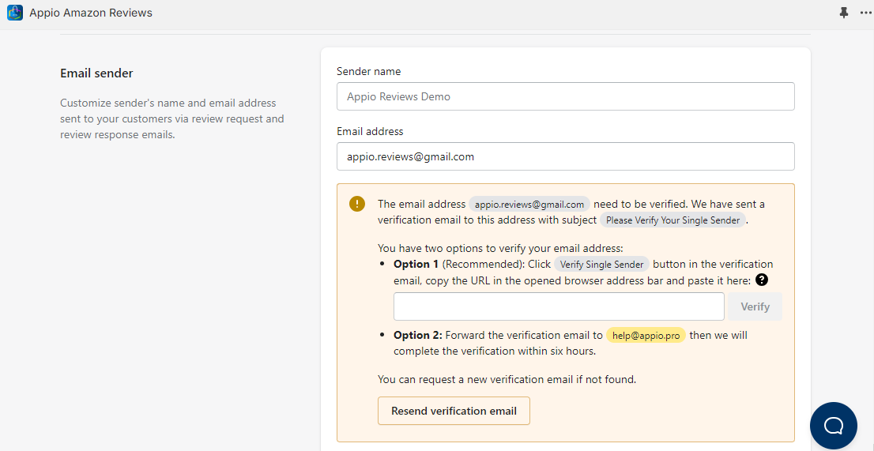This screenshot has height=451, width=874.
Task: Click the appio.reviews@gmail.com badge in the notice
Action: [x=529, y=205]
